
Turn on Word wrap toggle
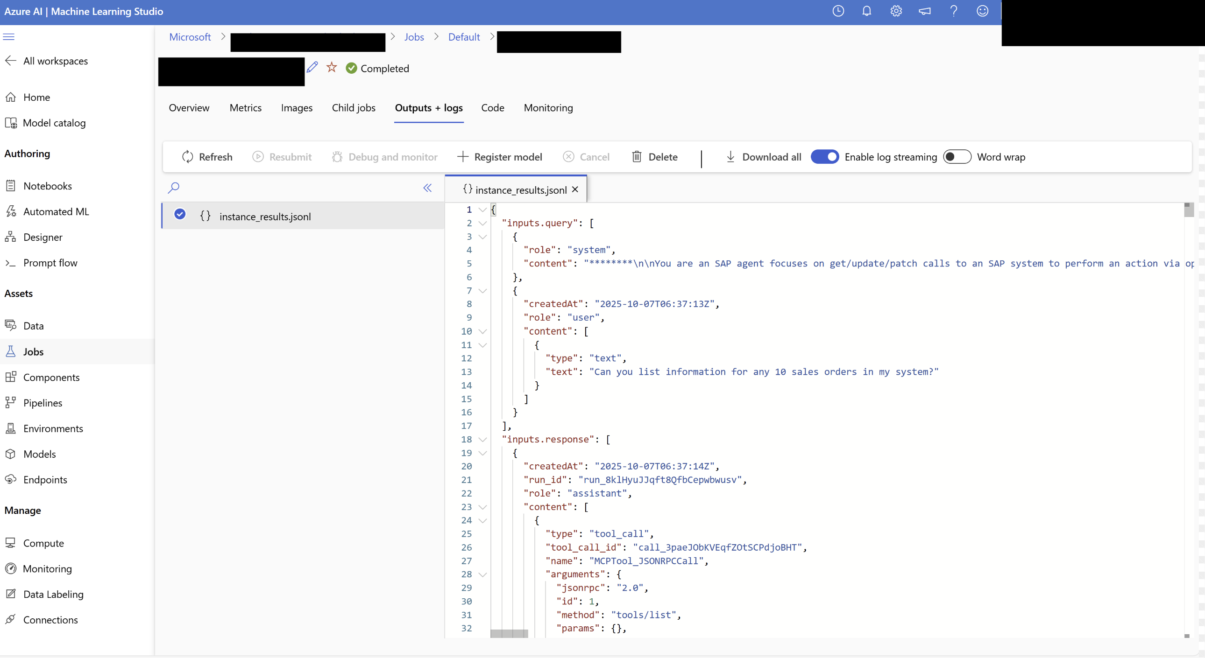click(957, 157)
